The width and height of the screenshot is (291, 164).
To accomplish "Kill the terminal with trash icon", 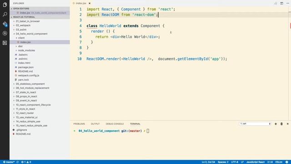I will [x=281, y=124].
